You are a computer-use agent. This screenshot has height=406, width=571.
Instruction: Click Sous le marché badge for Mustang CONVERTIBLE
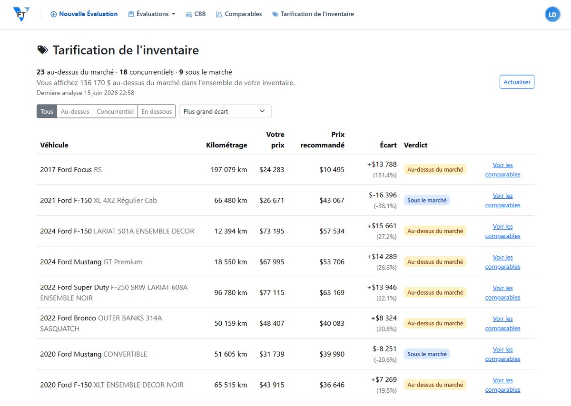point(427,354)
